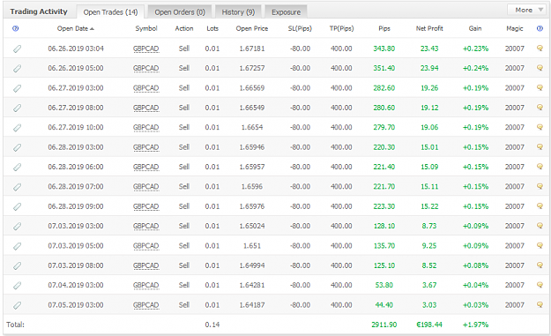
Task: Select open price 1.651 cell
Action: 252,246
